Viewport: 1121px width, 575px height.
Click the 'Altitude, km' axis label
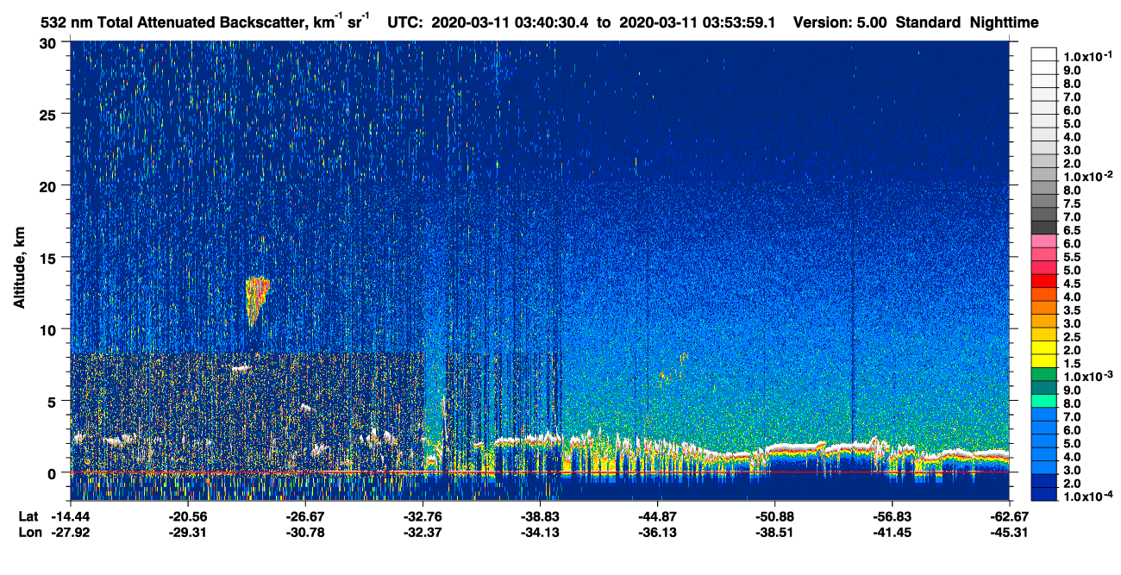click(x=19, y=270)
